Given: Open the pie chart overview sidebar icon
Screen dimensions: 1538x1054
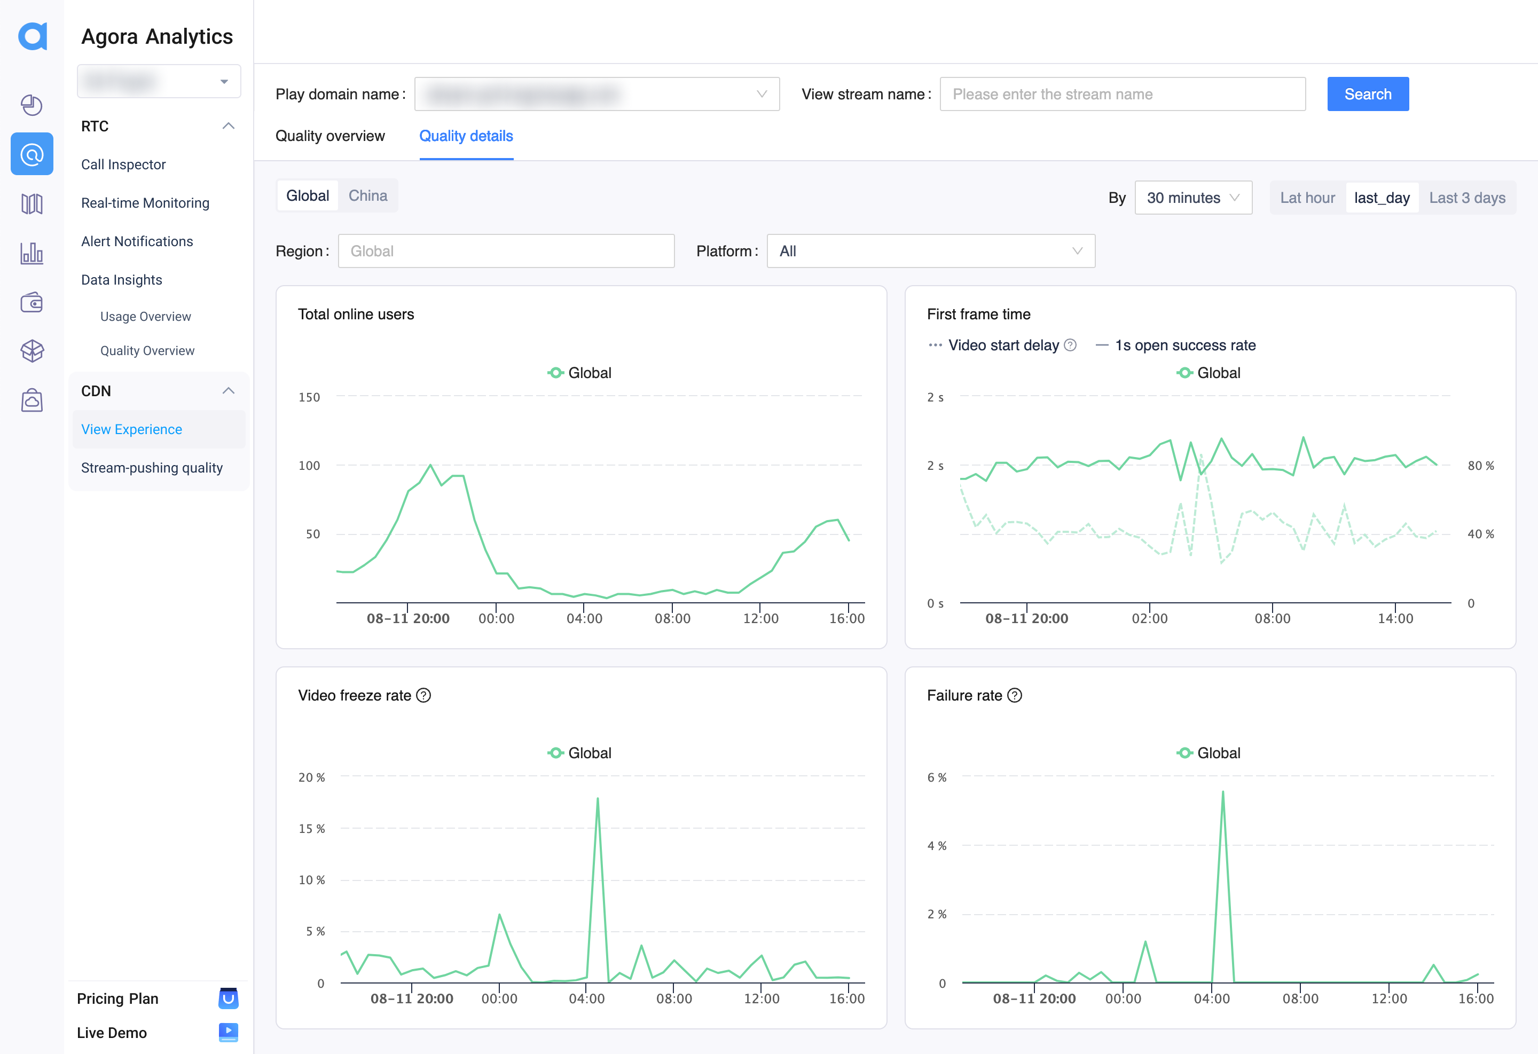Looking at the screenshot, I should (x=32, y=105).
